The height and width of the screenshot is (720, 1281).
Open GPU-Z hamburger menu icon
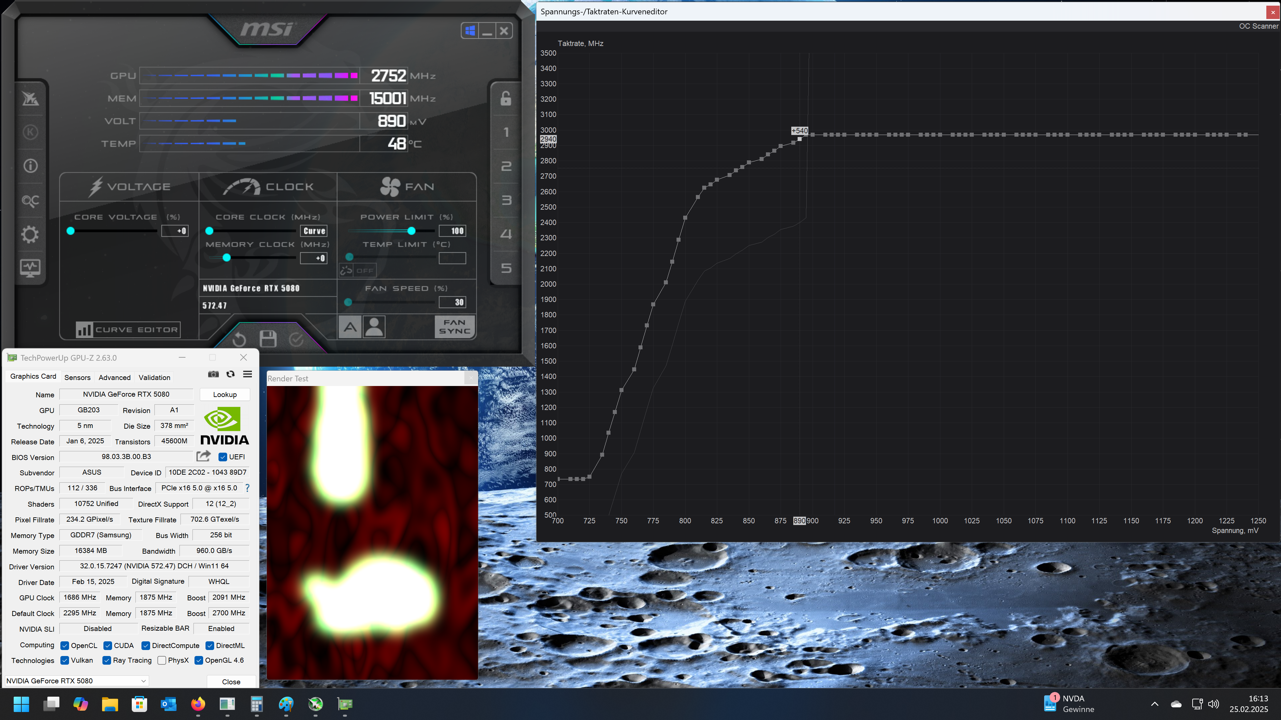(x=247, y=374)
